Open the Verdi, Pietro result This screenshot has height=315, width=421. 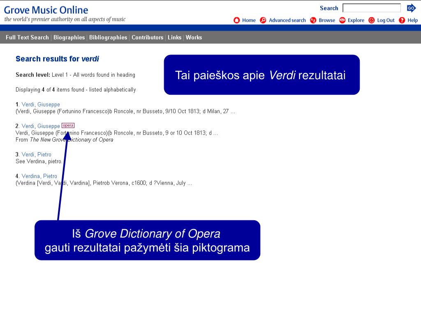(x=36, y=155)
